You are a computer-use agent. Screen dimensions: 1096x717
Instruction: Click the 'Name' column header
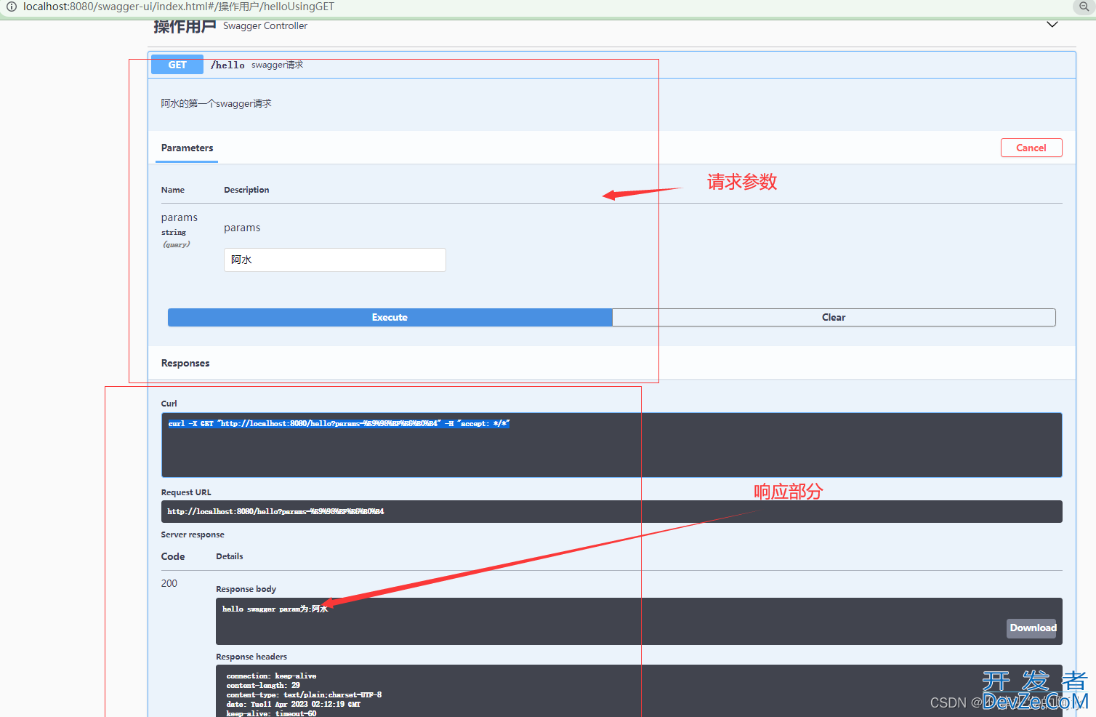click(x=173, y=190)
